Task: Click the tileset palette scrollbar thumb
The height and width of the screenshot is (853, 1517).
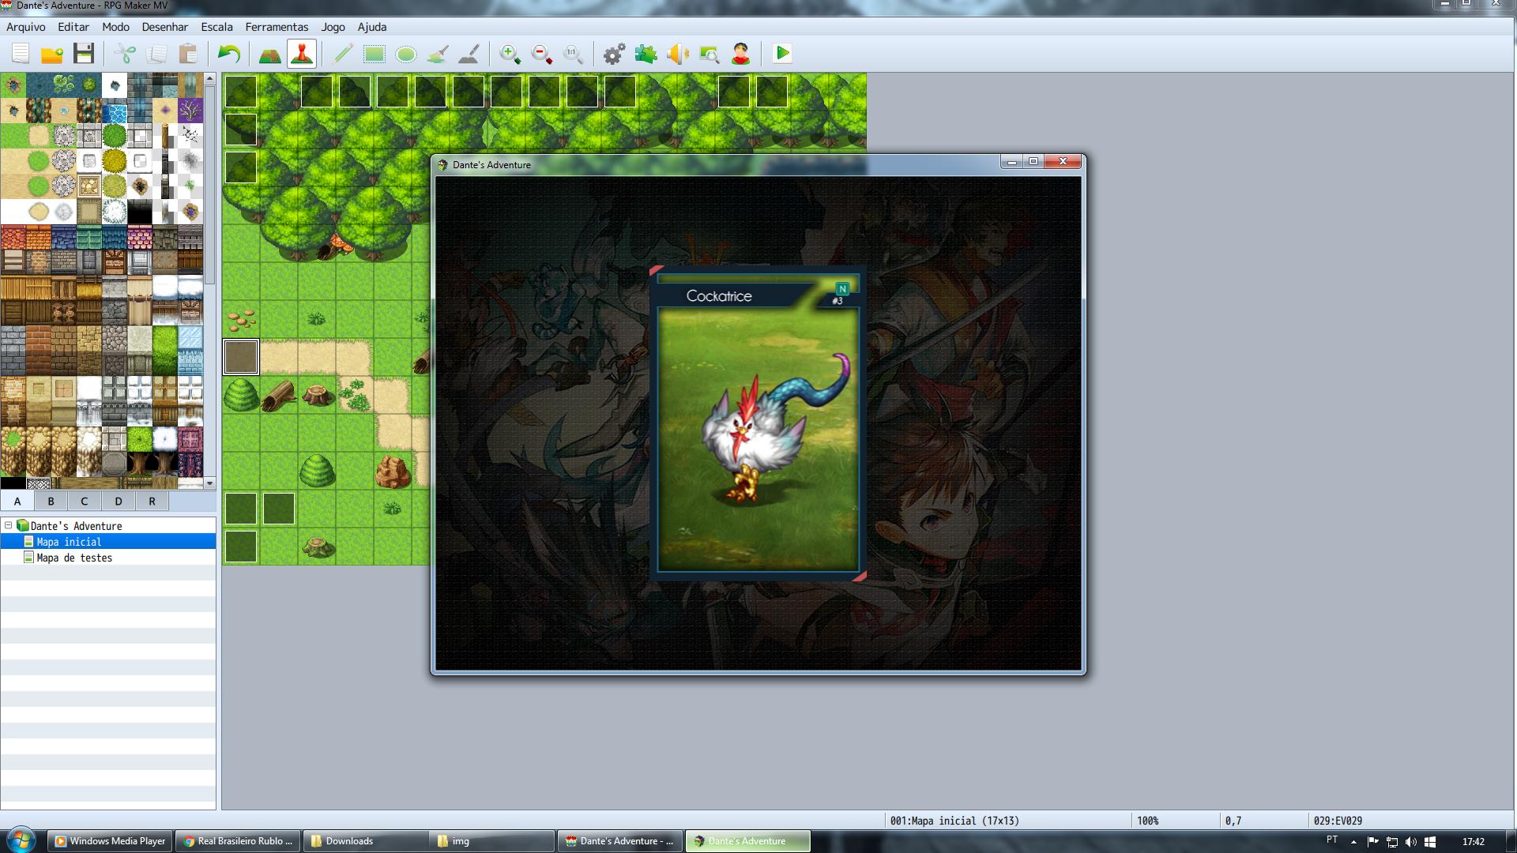Action: pyautogui.click(x=209, y=186)
